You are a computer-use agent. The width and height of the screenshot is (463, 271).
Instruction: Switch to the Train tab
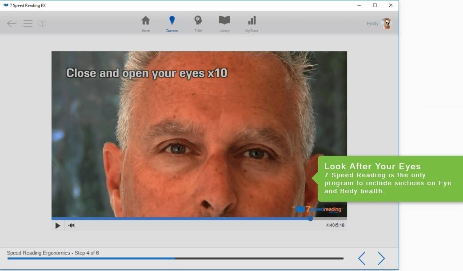point(198,24)
